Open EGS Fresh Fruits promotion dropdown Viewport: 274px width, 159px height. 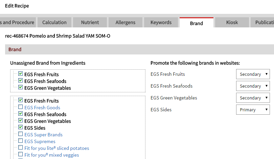(x=253, y=74)
